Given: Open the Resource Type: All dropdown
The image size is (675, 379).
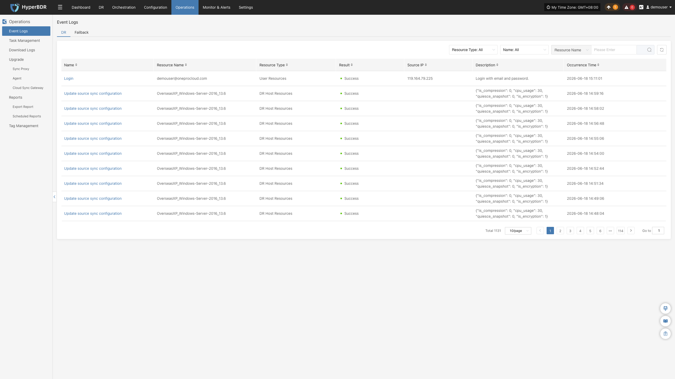Looking at the screenshot, I should point(473,50).
